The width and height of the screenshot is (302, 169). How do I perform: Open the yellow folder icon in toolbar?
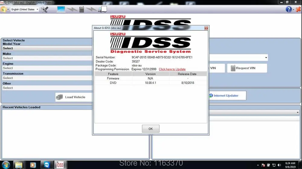pyautogui.click(x=3, y=9)
